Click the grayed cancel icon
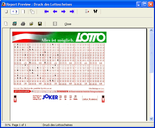 55,24
